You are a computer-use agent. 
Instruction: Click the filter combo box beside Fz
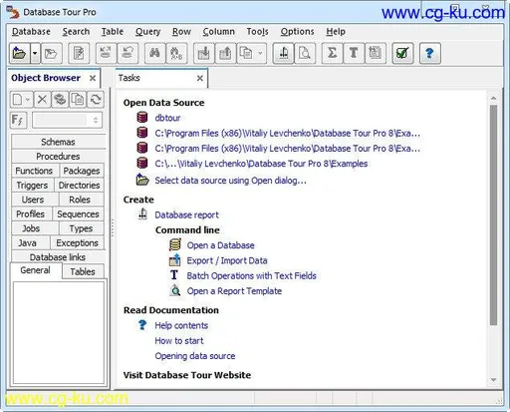tap(67, 120)
